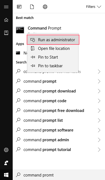Click the folder icon beside Open file location

click(x=33, y=49)
